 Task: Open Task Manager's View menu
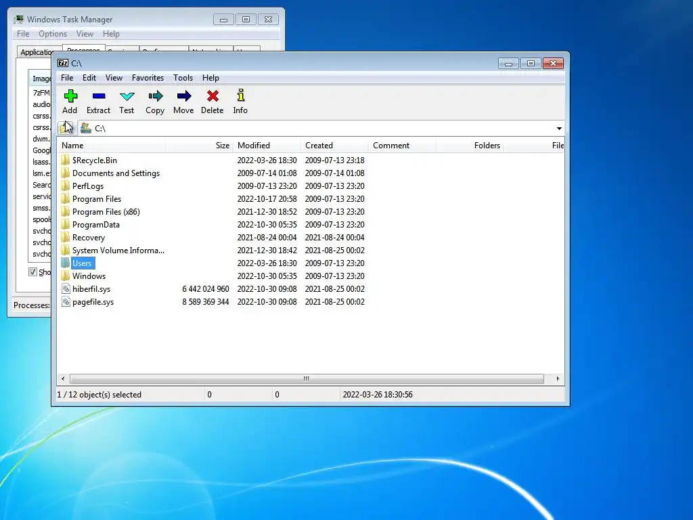point(85,34)
